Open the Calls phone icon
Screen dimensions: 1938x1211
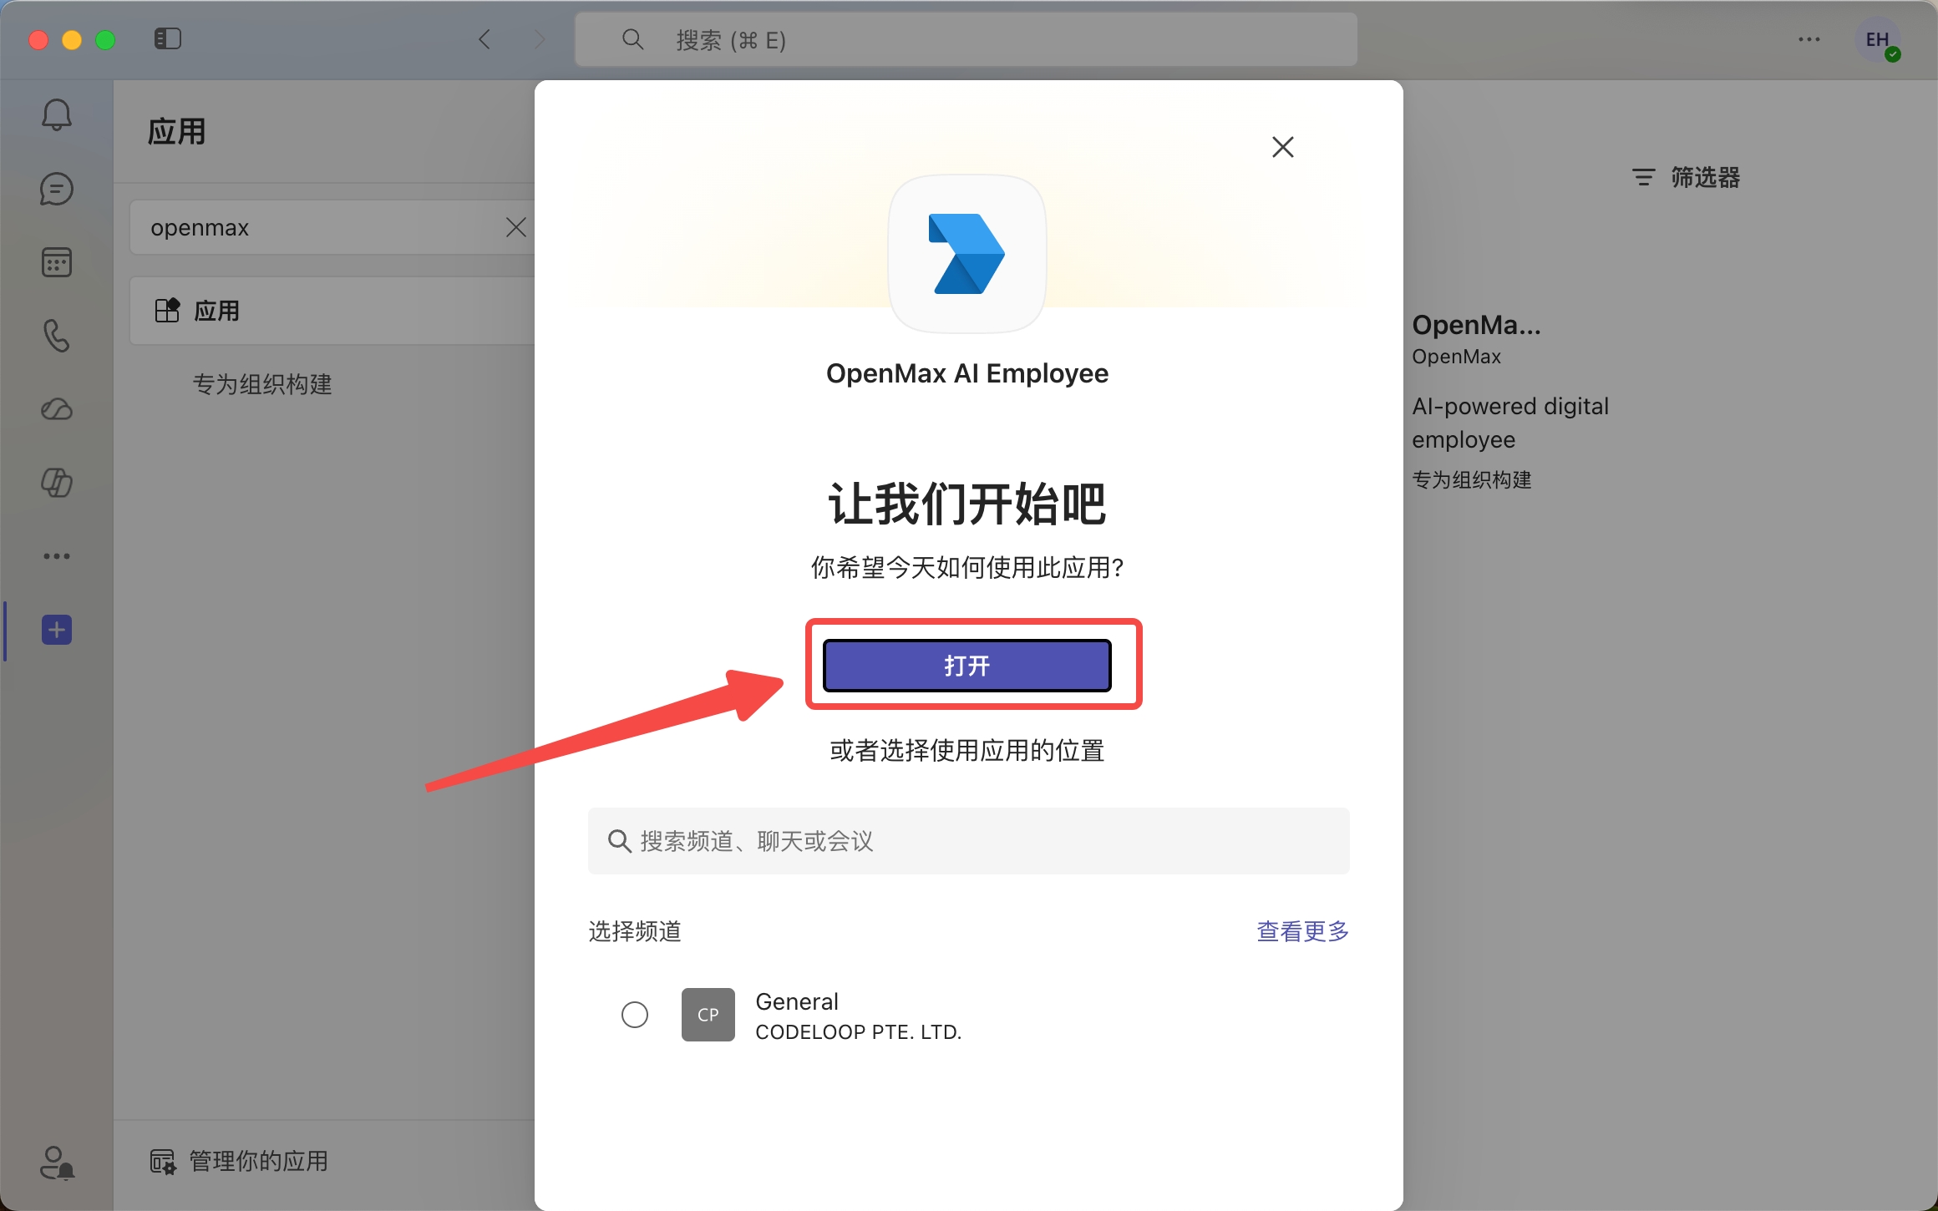57,336
